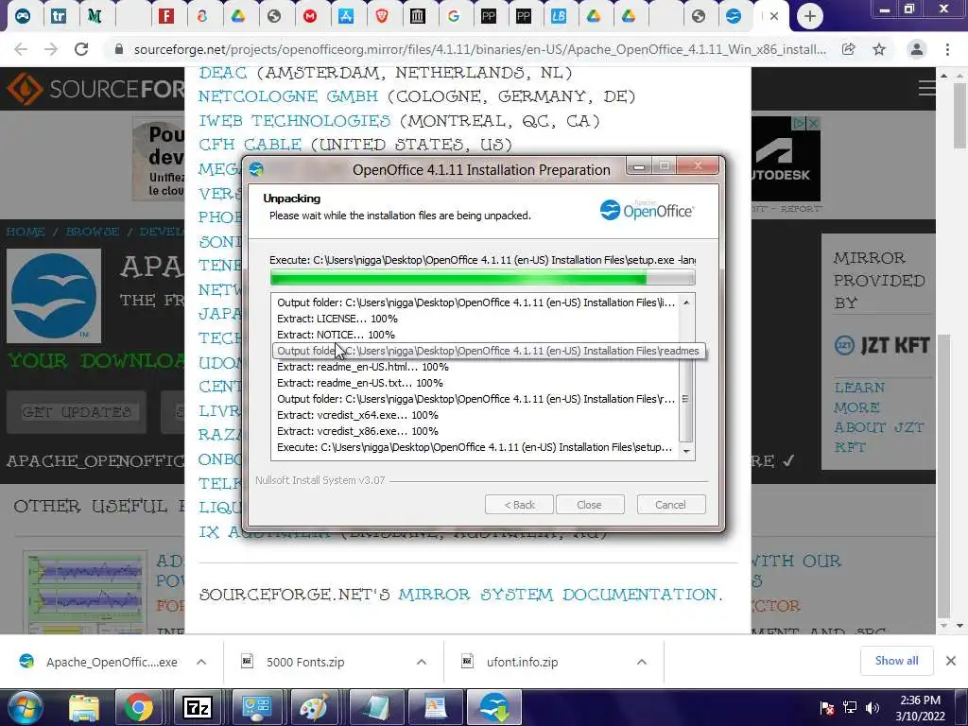Move the install log up one line

[686, 302]
